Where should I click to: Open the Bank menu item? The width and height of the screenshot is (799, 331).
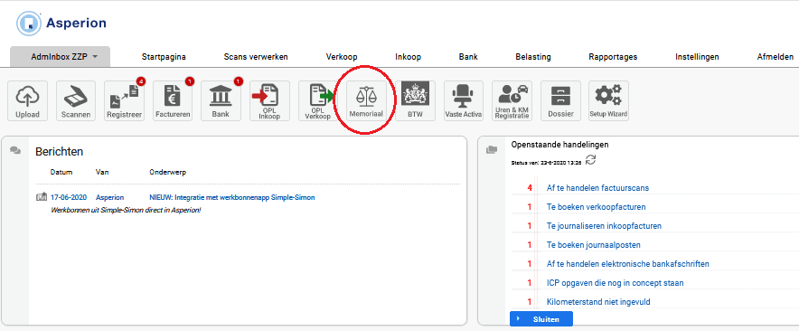tap(468, 57)
